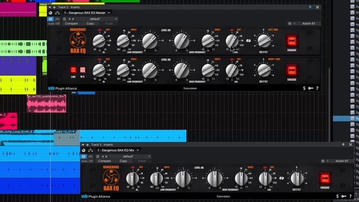Pin the Track 2 Inserts window
Screen dimensions: 359x202
[x=310, y=7]
